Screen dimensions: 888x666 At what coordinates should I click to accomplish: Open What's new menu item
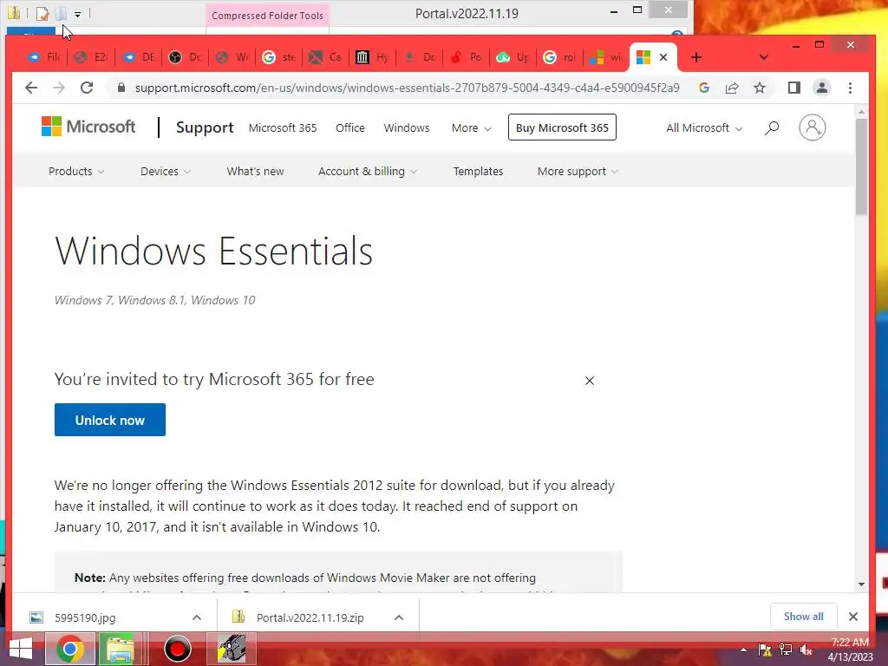pyautogui.click(x=256, y=171)
